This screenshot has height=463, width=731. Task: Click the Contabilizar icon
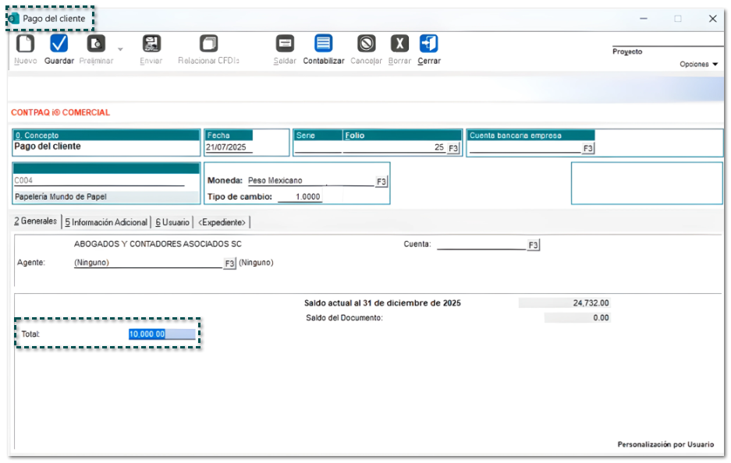[x=323, y=44]
